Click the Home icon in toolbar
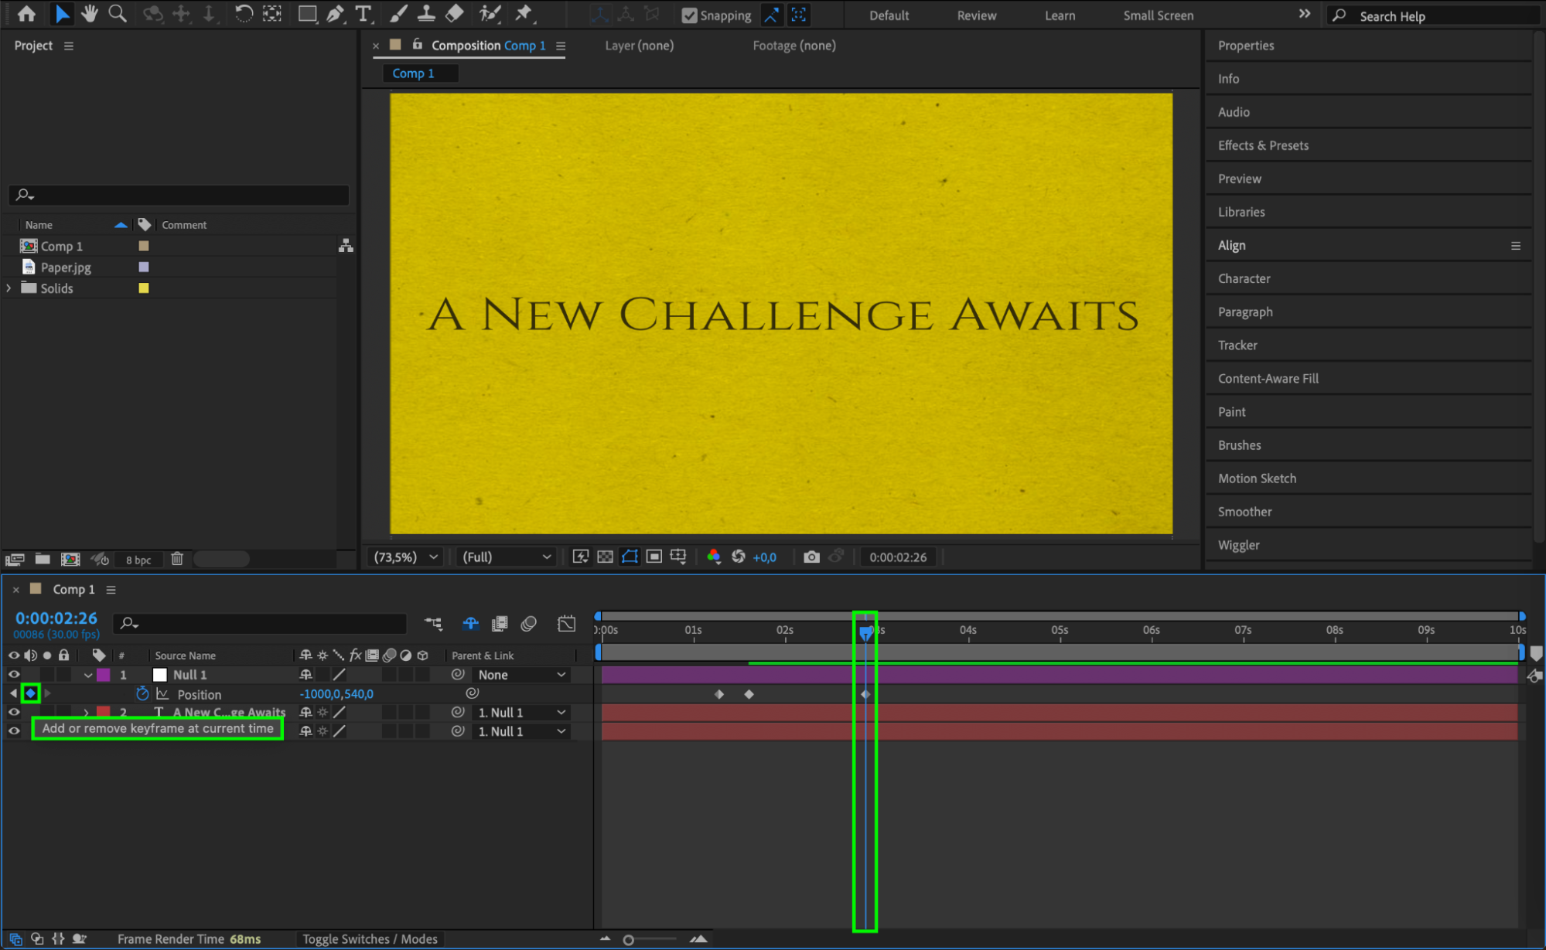1546x950 pixels. tap(26, 13)
